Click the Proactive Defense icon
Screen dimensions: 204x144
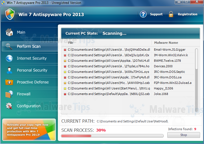pos(9,82)
